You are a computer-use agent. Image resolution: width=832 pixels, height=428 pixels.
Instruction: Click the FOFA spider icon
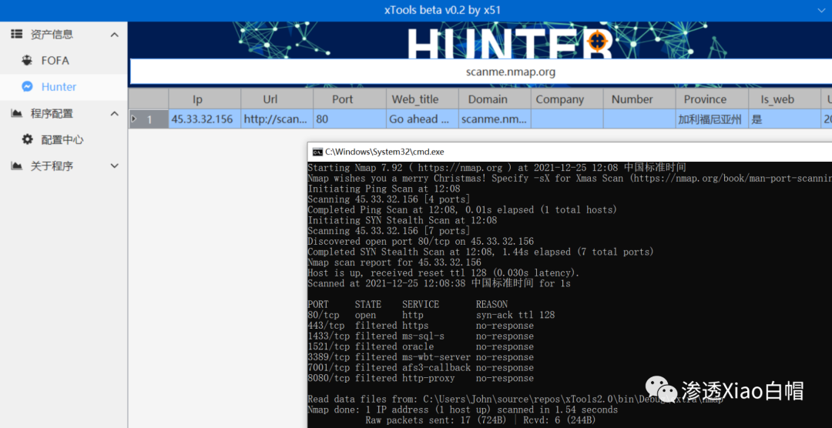[27, 61]
